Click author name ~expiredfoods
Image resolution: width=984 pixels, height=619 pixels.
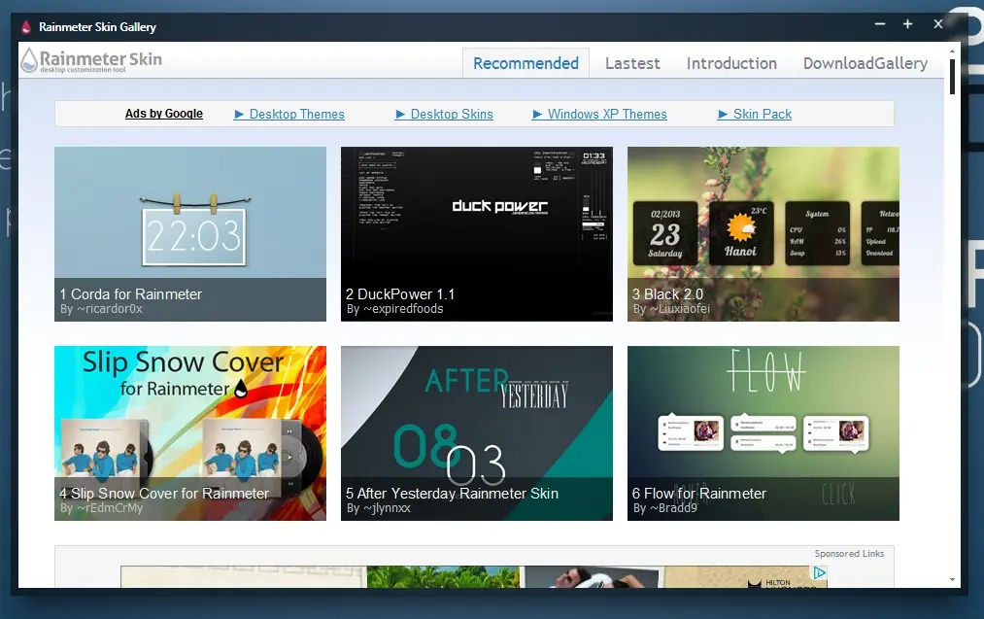pos(403,309)
